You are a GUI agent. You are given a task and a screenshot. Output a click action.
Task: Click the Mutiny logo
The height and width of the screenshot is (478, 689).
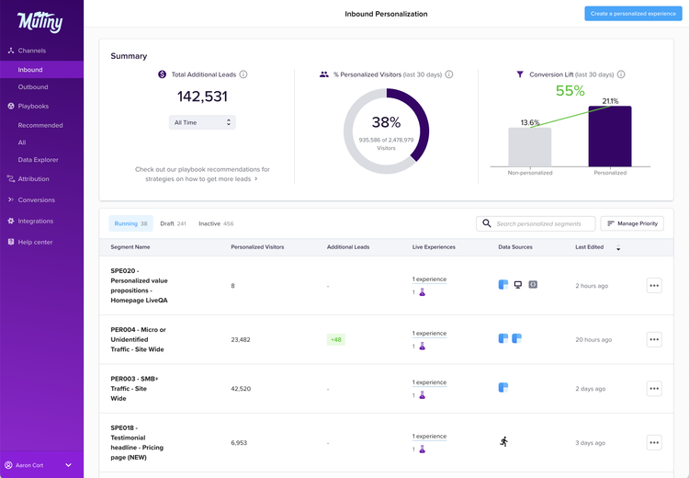point(40,22)
